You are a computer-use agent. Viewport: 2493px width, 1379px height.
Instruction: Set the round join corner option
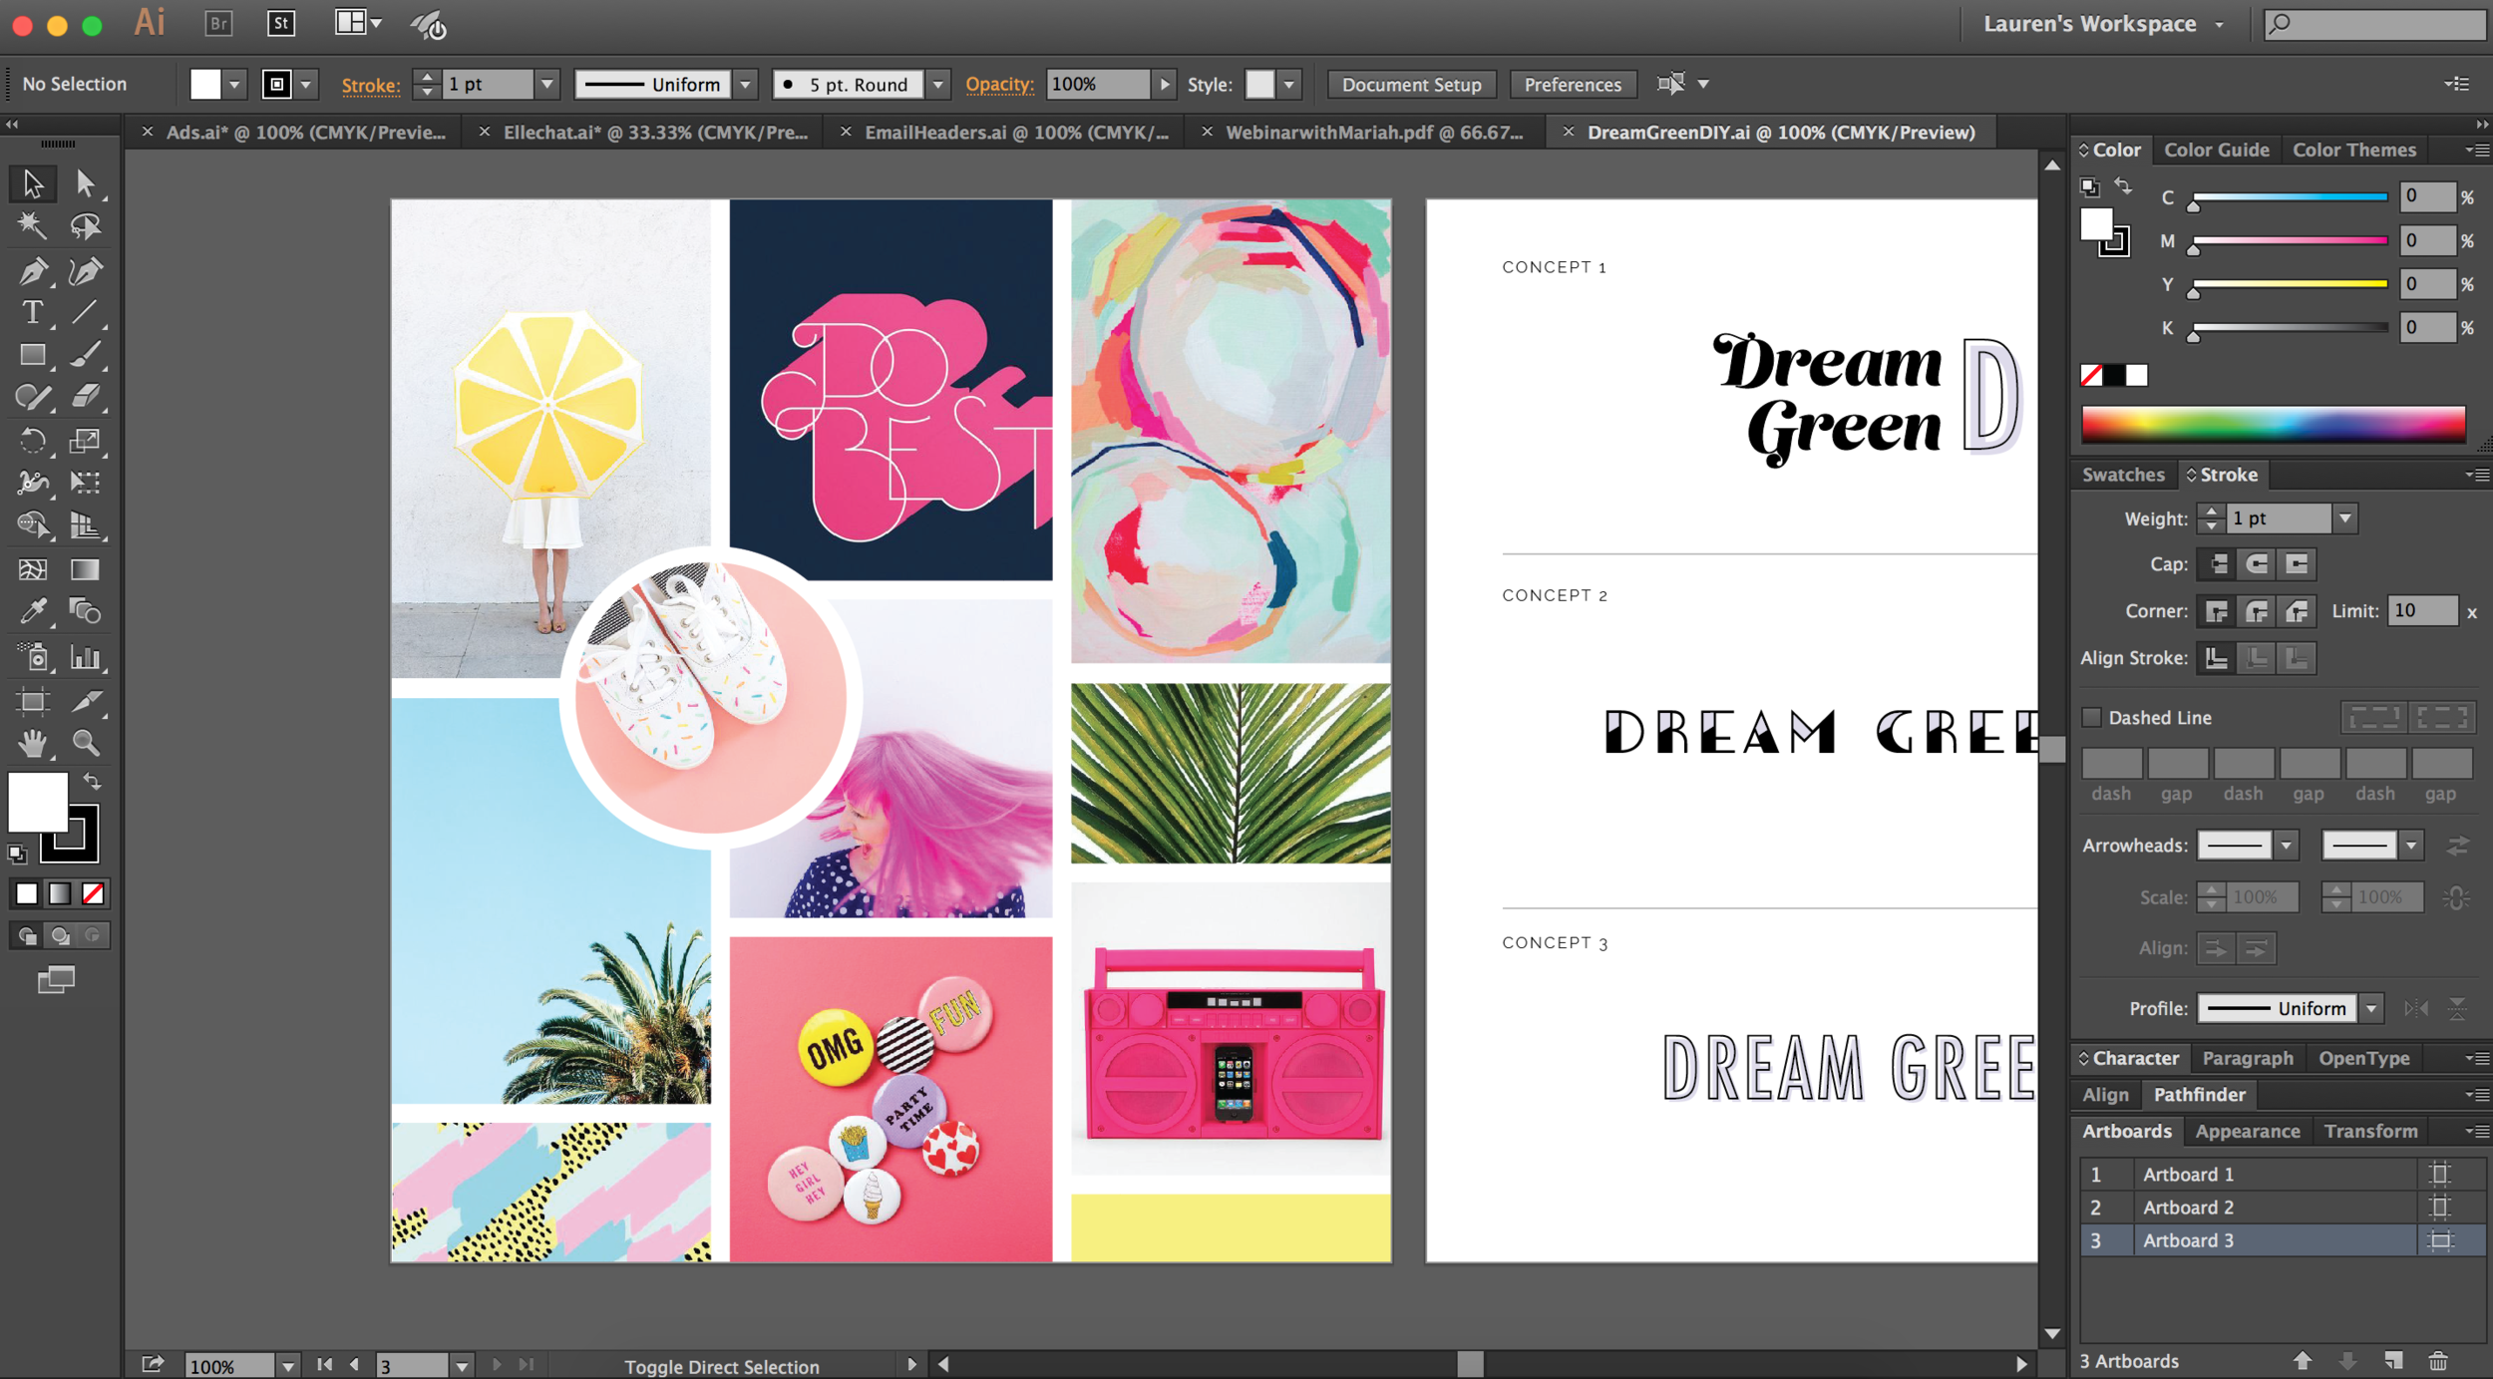2257,611
